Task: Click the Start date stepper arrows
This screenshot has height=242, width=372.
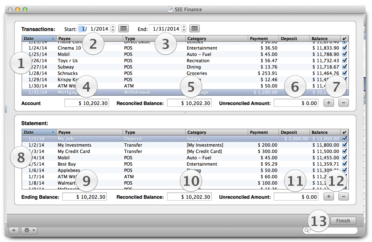Action: coord(113,29)
